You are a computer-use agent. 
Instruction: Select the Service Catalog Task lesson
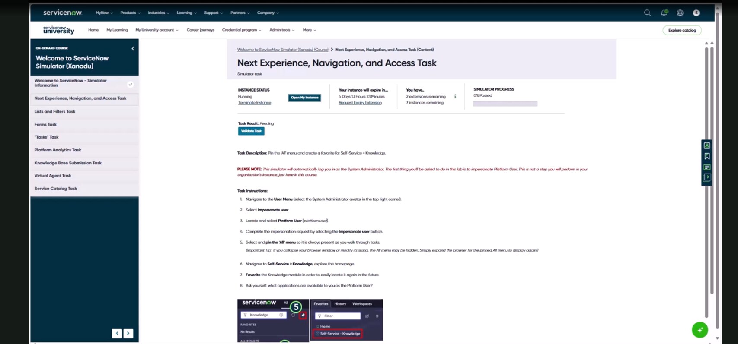(84, 189)
